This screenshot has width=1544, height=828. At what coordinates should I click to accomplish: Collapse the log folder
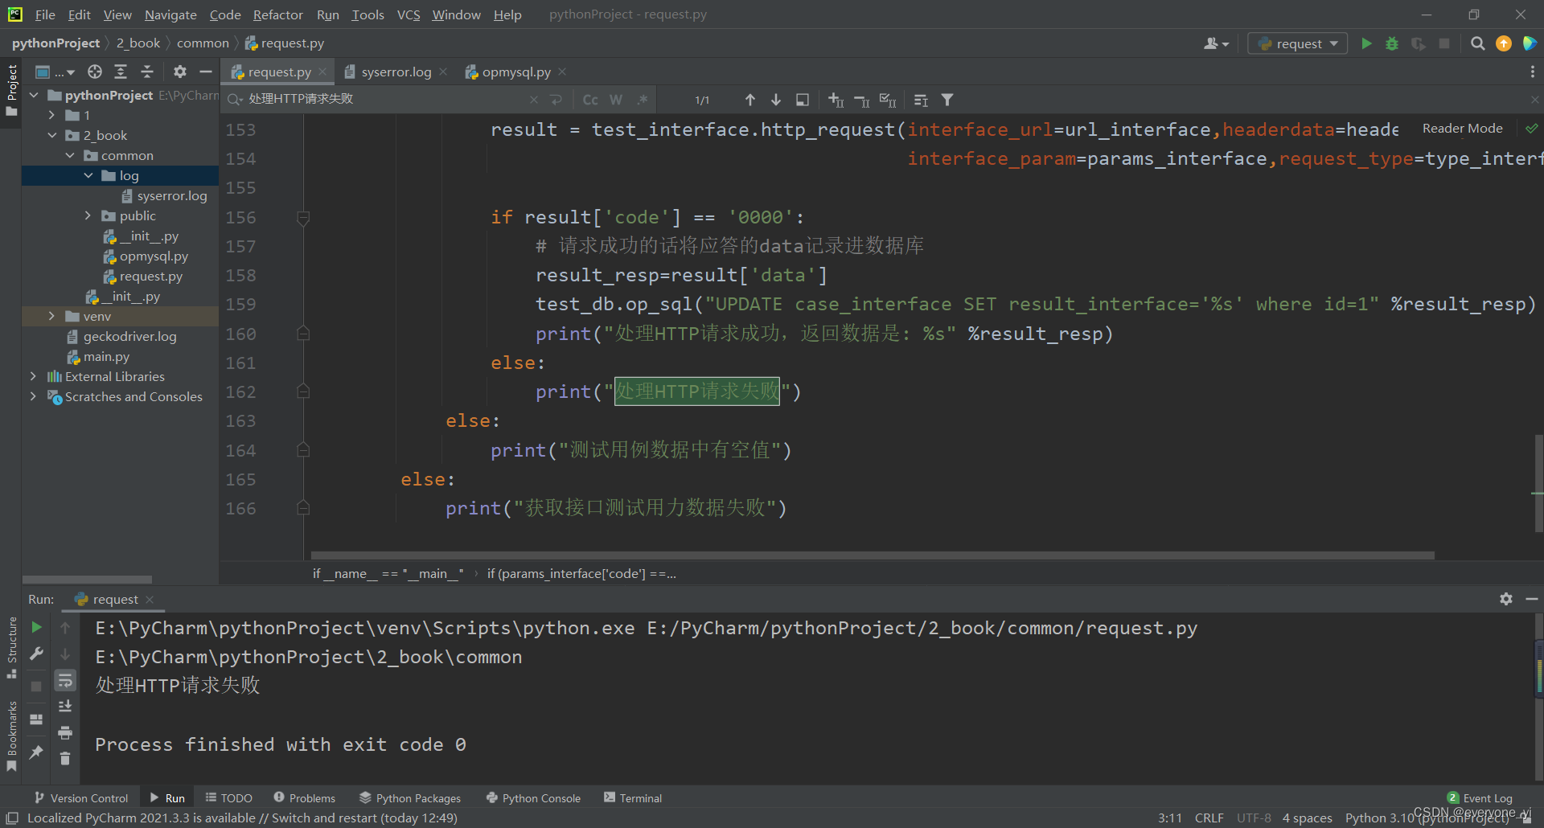[88, 175]
